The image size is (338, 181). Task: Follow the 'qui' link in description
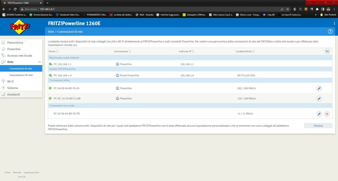click(x=75, y=45)
